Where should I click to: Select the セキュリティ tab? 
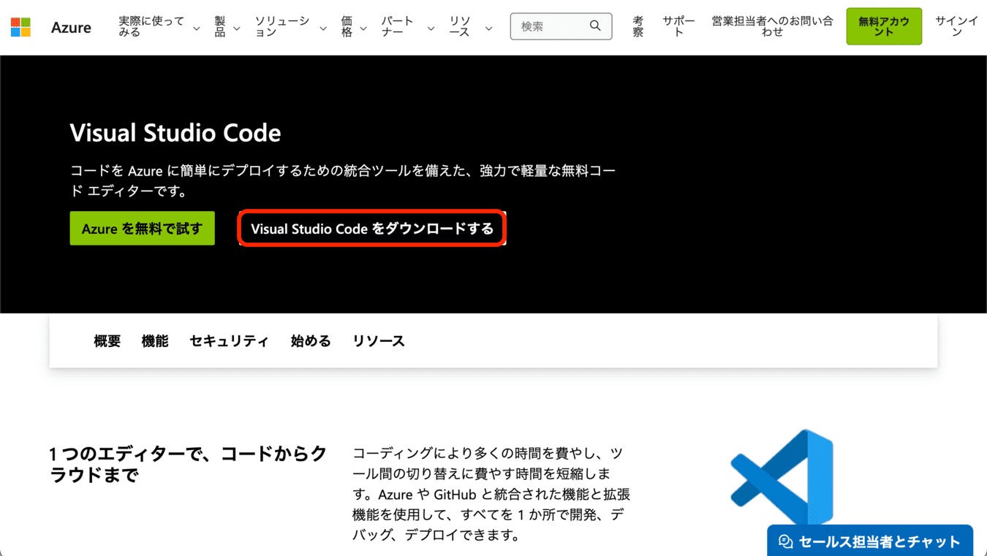click(230, 341)
